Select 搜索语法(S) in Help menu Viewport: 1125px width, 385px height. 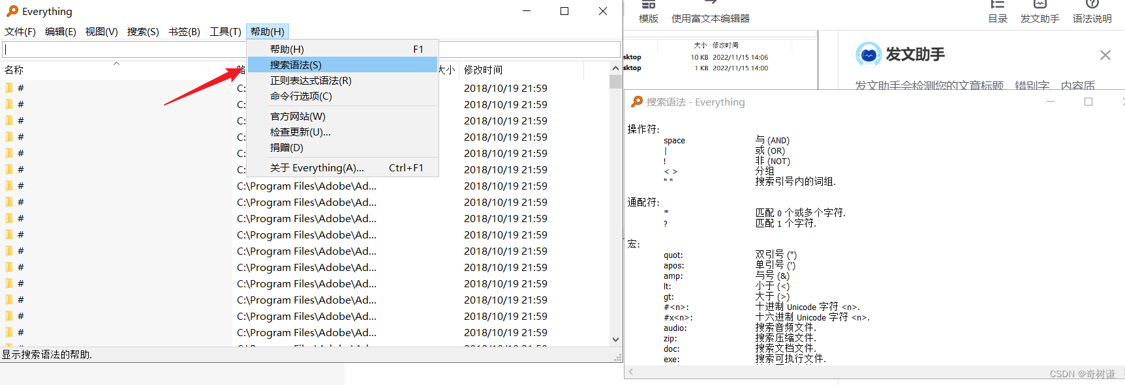[343, 64]
